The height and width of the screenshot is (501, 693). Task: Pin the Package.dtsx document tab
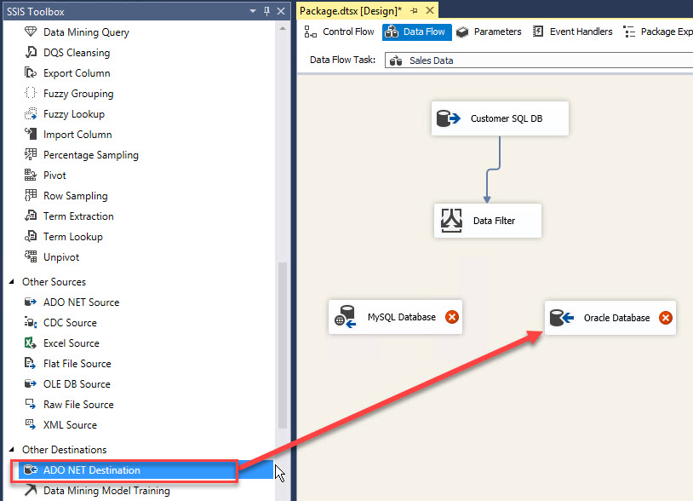coord(414,10)
